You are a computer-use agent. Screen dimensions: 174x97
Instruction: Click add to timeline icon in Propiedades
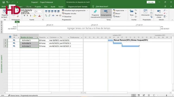click(x=151, y=16)
